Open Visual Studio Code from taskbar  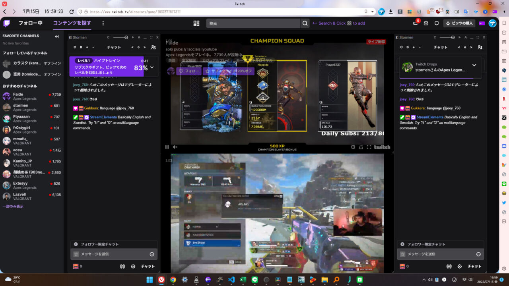coord(231,280)
